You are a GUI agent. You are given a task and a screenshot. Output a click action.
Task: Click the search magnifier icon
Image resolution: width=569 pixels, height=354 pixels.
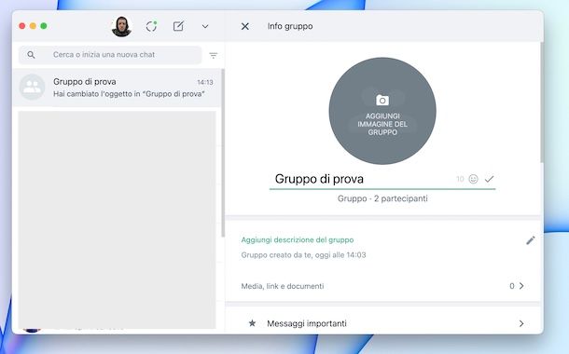pyautogui.click(x=31, y=55)
